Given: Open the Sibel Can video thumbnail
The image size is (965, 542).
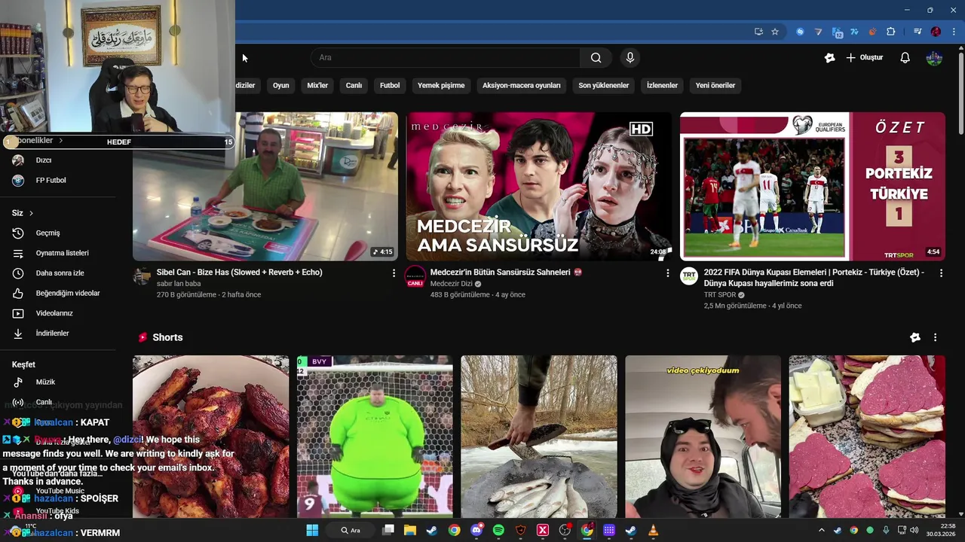Looking at the screenshot, I should [x=265, y=187].
